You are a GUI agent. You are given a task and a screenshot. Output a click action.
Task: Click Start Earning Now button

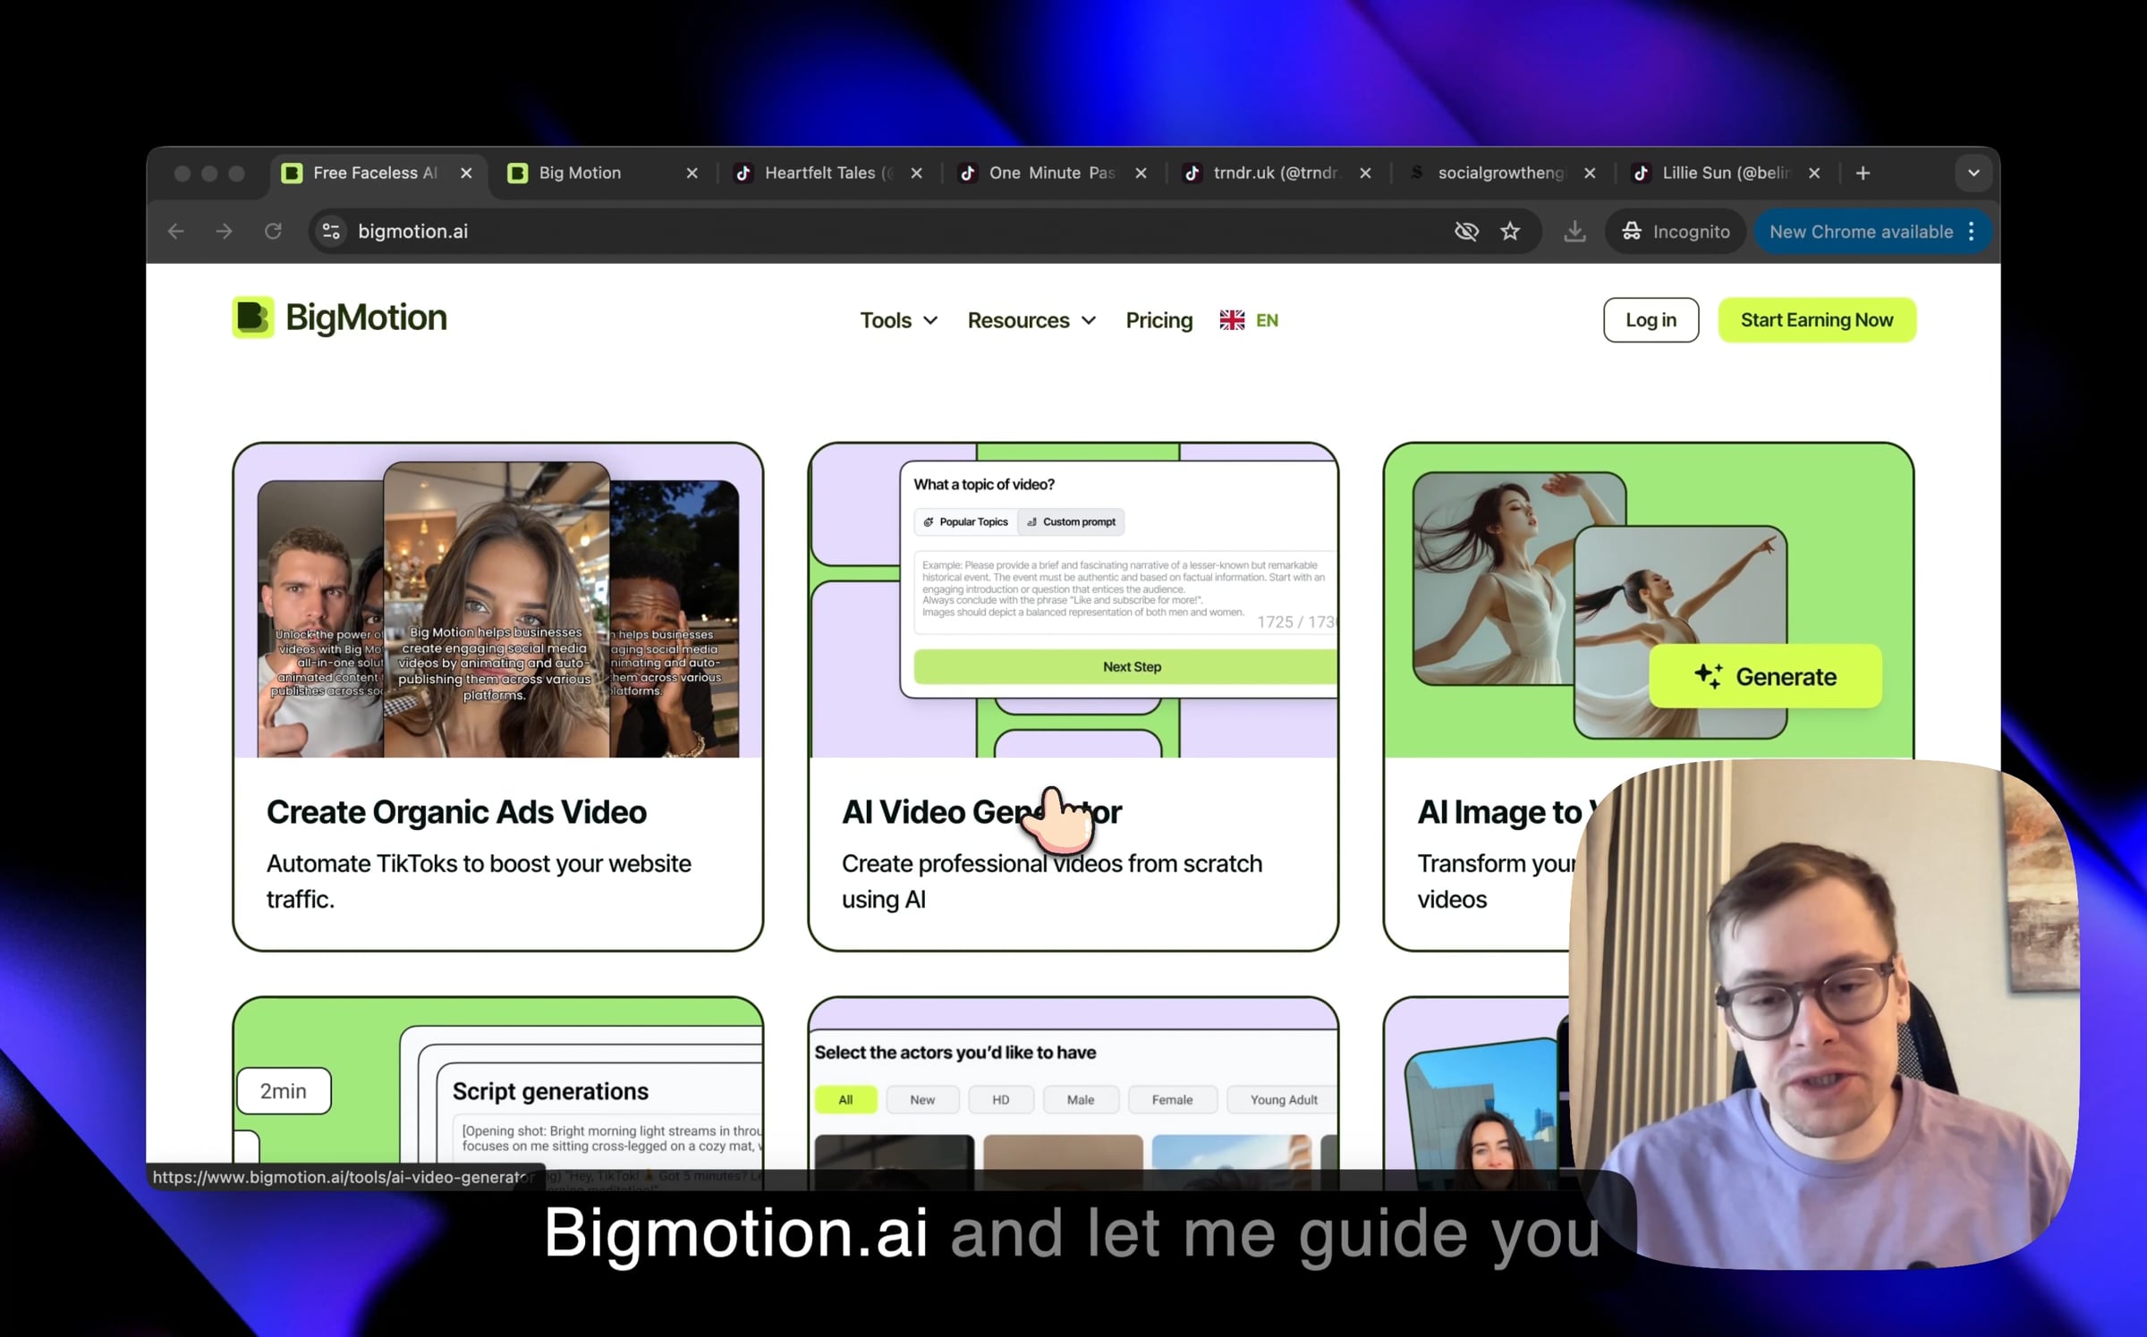1816,320
